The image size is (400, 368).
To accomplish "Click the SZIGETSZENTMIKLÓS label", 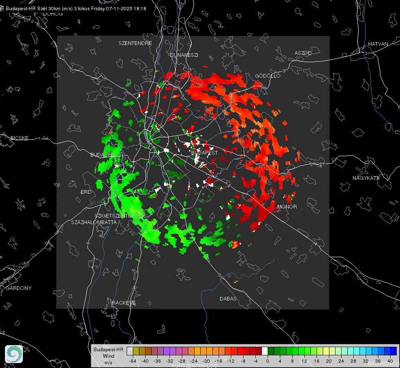I will click(x=121, y=216).
